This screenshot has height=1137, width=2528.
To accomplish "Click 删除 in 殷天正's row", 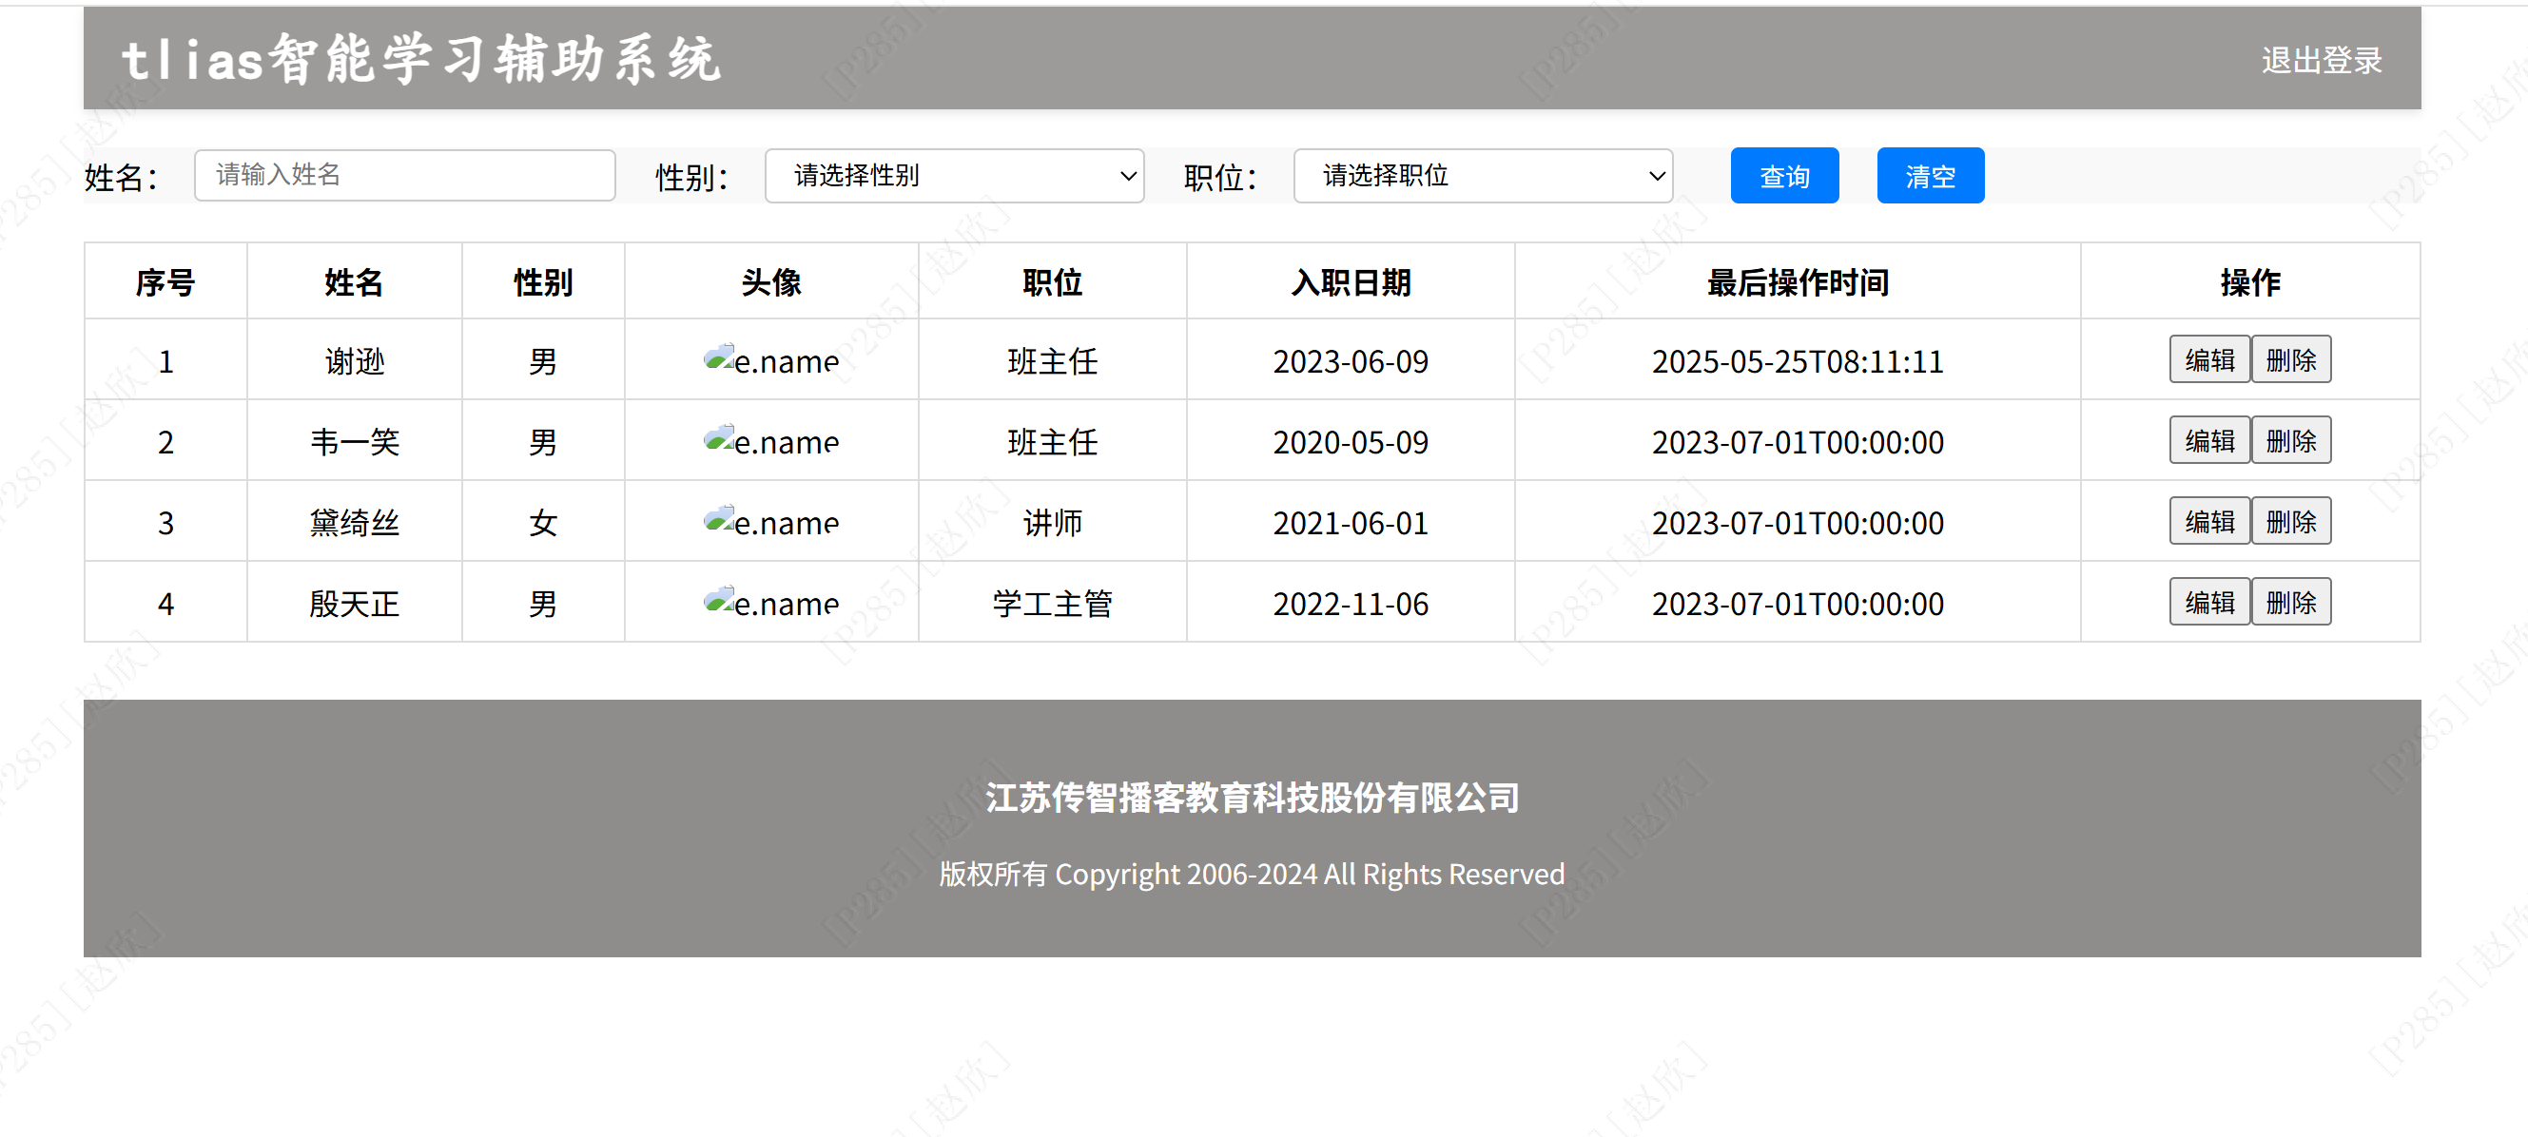I will tap(2289, 603).
